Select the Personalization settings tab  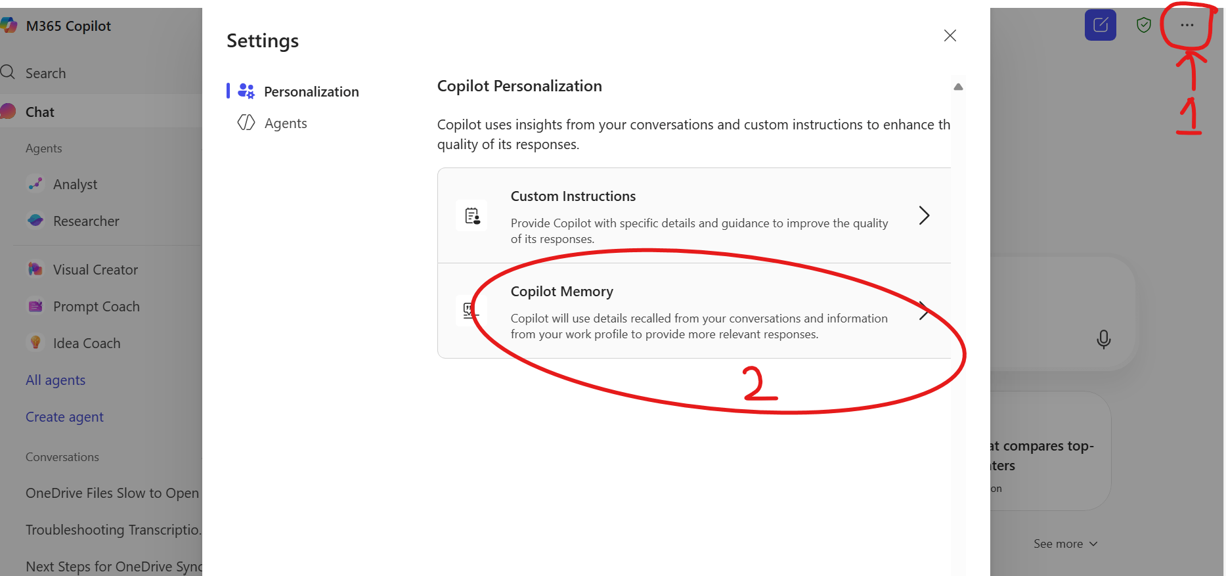click(311, 92)
